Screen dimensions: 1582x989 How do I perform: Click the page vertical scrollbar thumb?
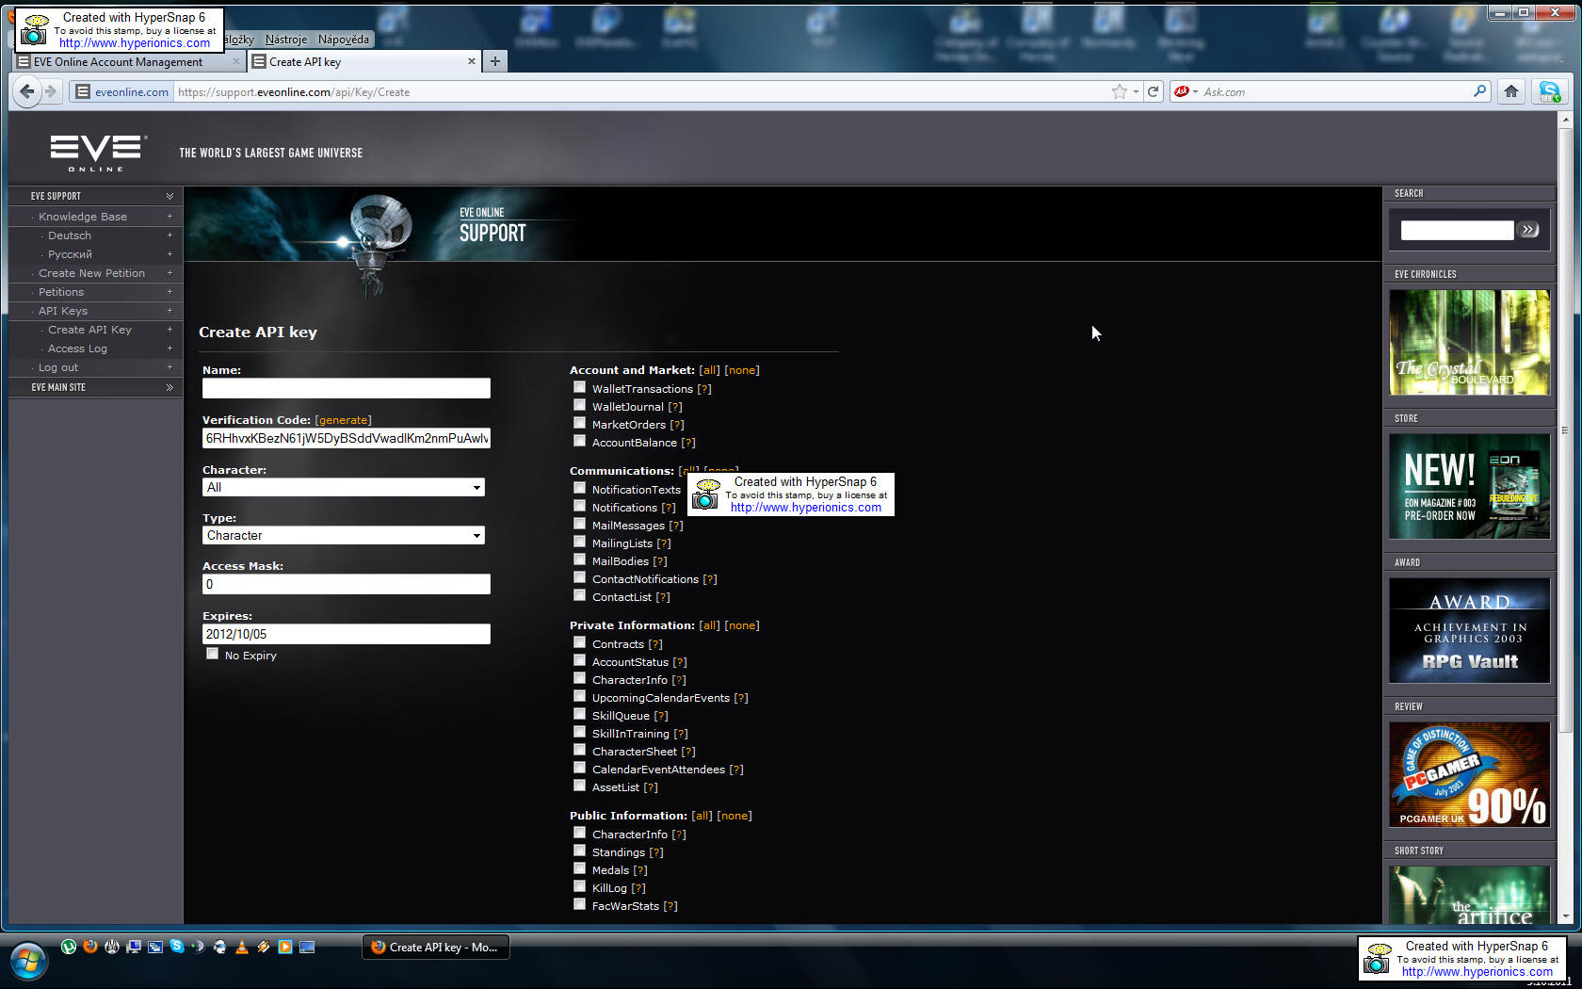click(1565, 429)
